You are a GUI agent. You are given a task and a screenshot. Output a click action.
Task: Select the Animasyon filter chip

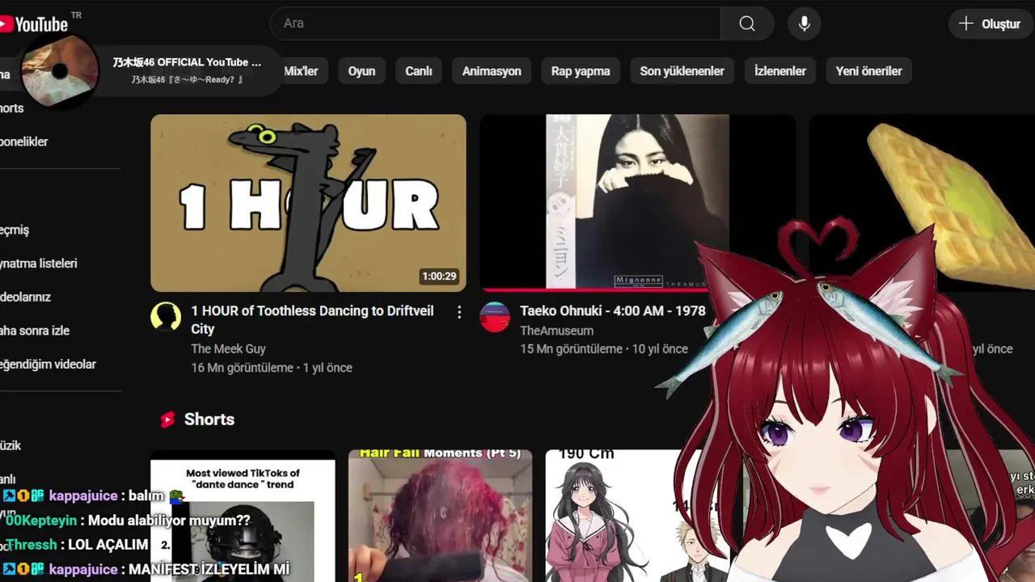(x=492, y=71)
